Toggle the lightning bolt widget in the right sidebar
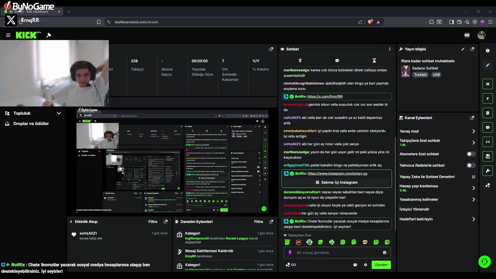Screen dimensions: 496x279 coord(488,98)
